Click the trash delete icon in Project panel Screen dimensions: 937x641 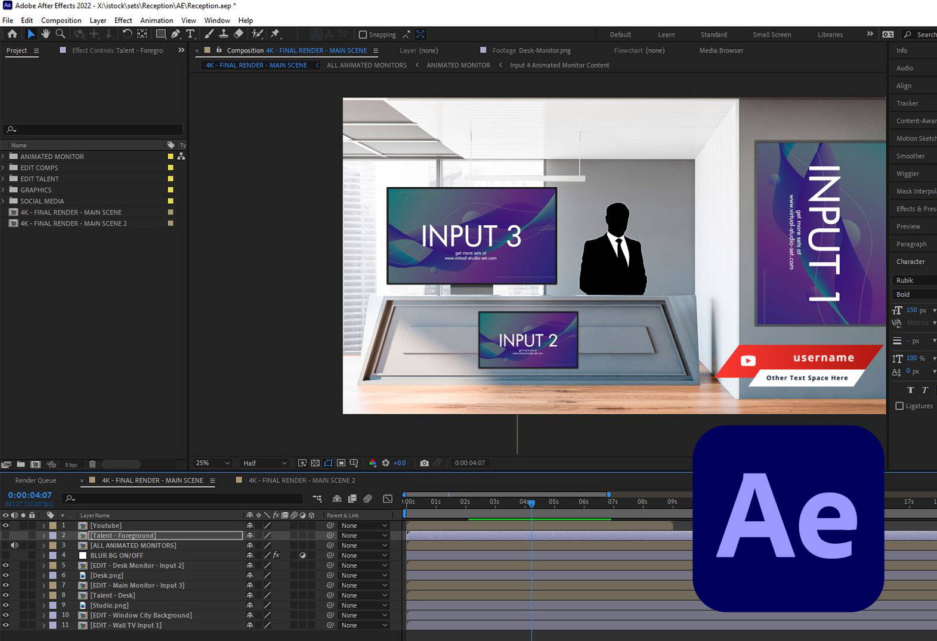click(92, 464)
